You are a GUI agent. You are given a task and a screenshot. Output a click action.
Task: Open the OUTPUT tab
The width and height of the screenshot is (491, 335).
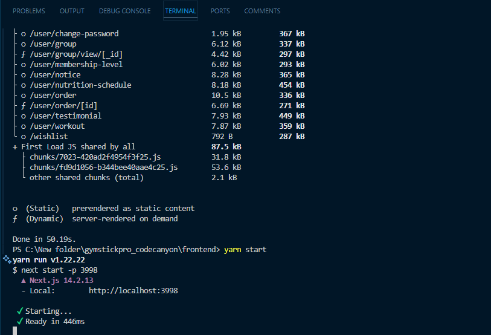click(72, 11)
